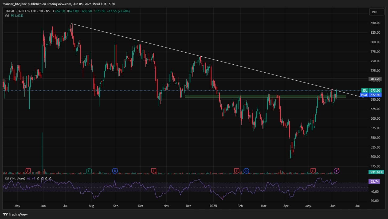Screen dimensions: 388x219
Task: Click the 911.63K volume axis label
Action: point(376,172)
